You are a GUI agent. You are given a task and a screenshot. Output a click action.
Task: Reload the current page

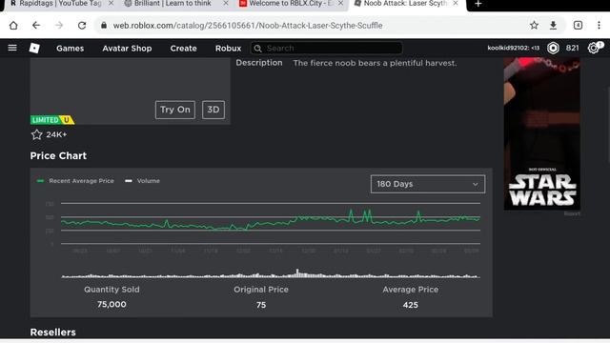pyautogui.click(x=82, y=26)
